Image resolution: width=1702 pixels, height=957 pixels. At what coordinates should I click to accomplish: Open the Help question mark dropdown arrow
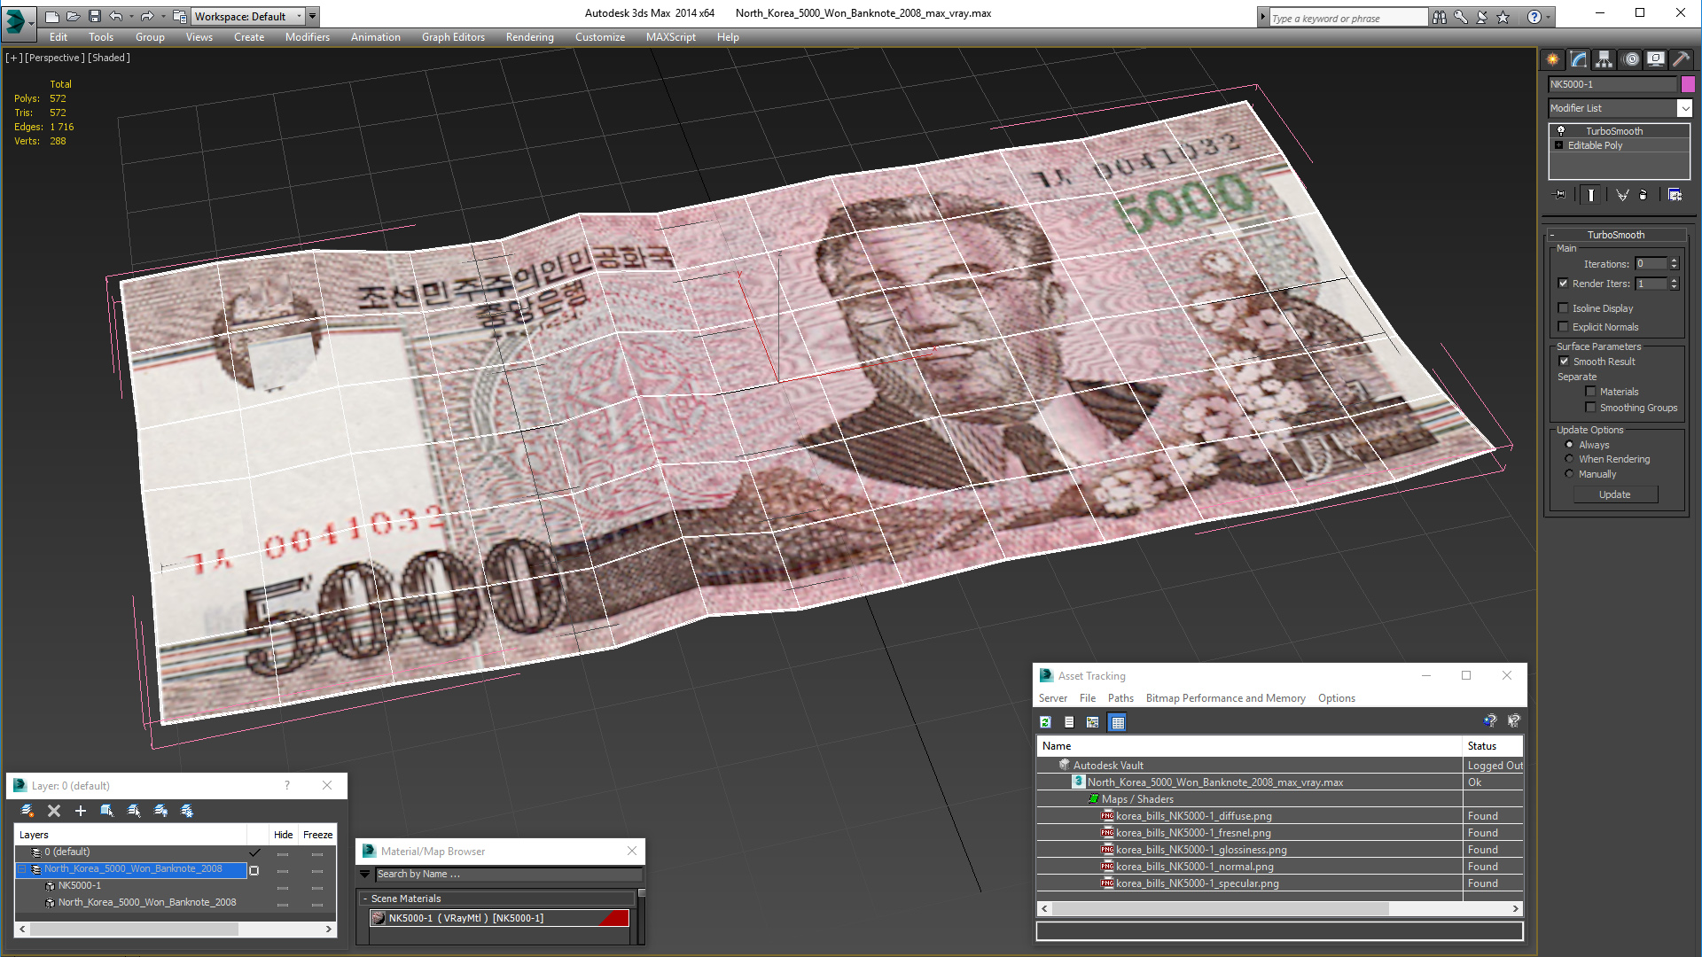tap(1549, 17)
